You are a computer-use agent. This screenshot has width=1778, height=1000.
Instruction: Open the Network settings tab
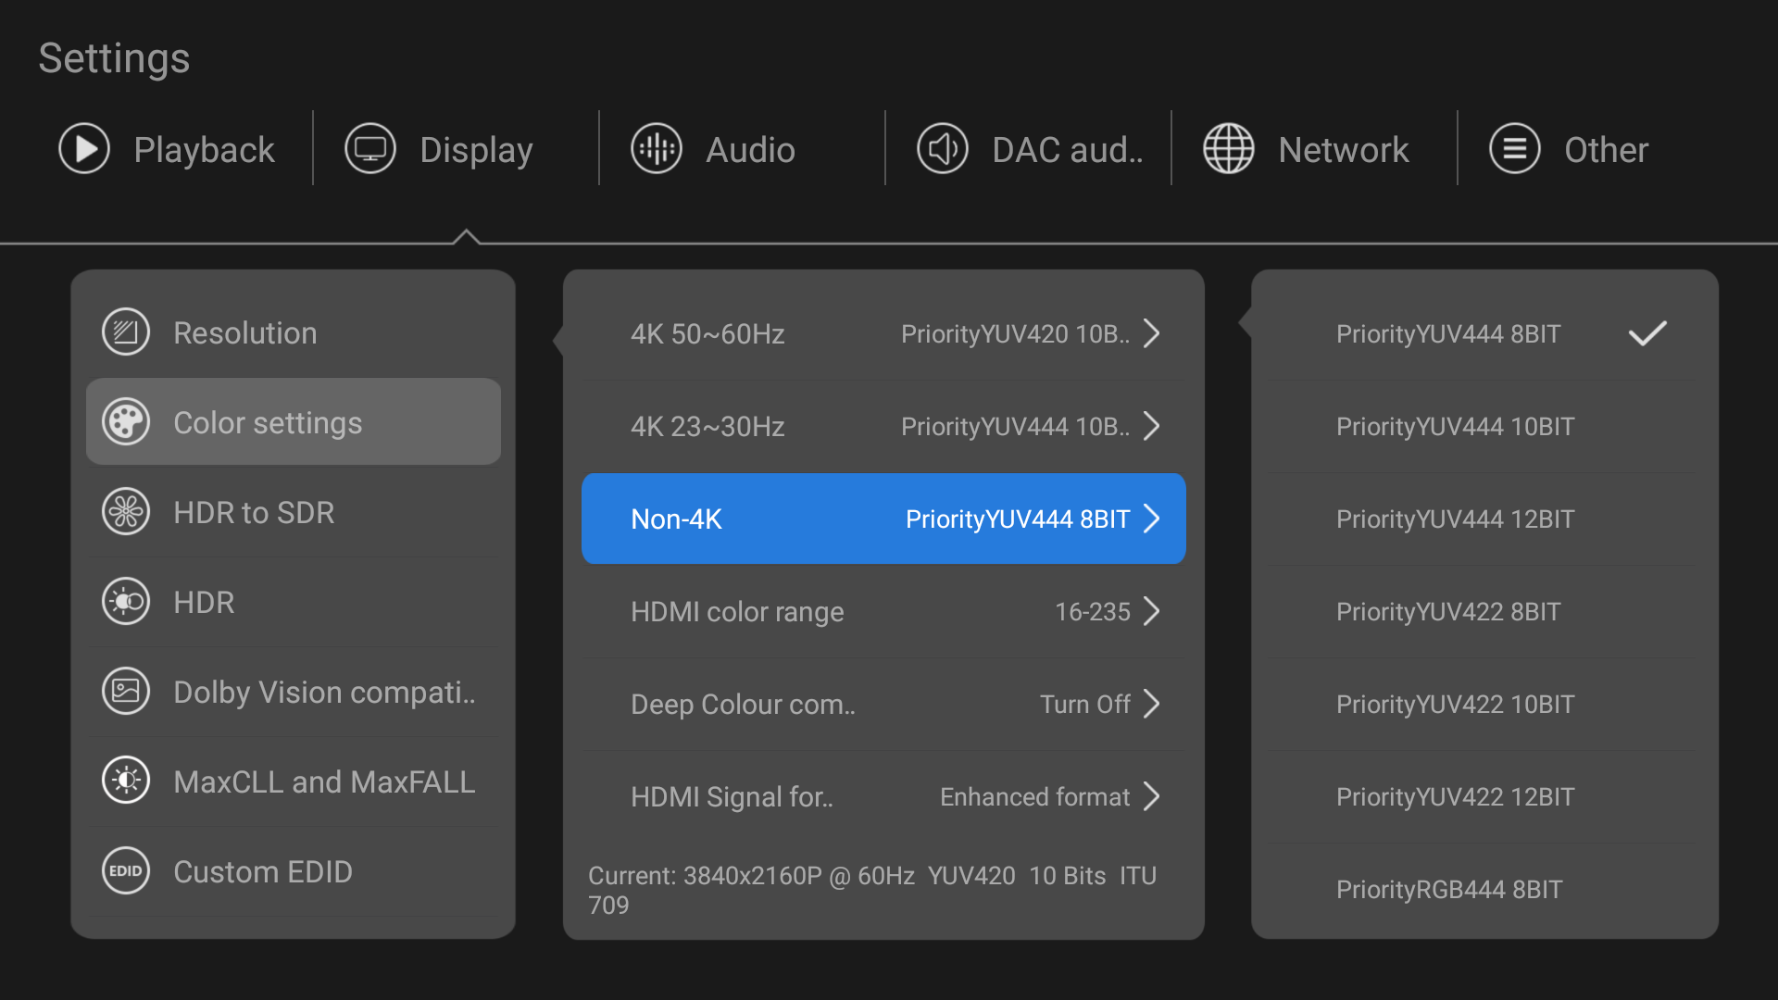(x=1307, y=149)
